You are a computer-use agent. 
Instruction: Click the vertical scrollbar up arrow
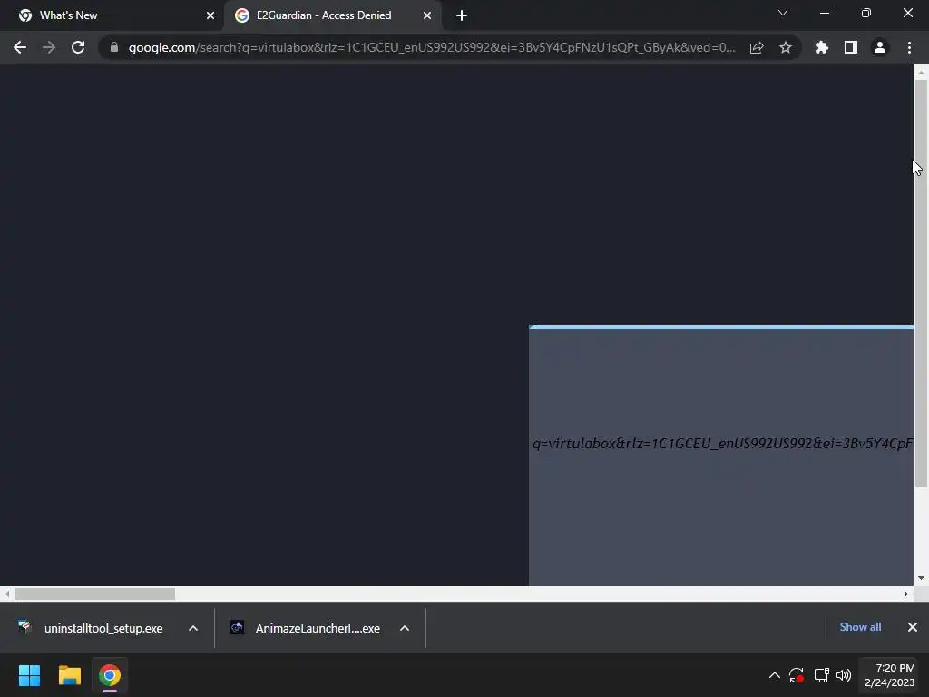click(921, 73)
